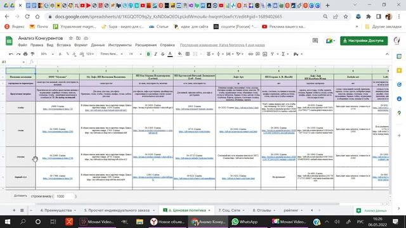Switch to рейтинг sheet tab
406x228 pixels.
pos(291,210)
